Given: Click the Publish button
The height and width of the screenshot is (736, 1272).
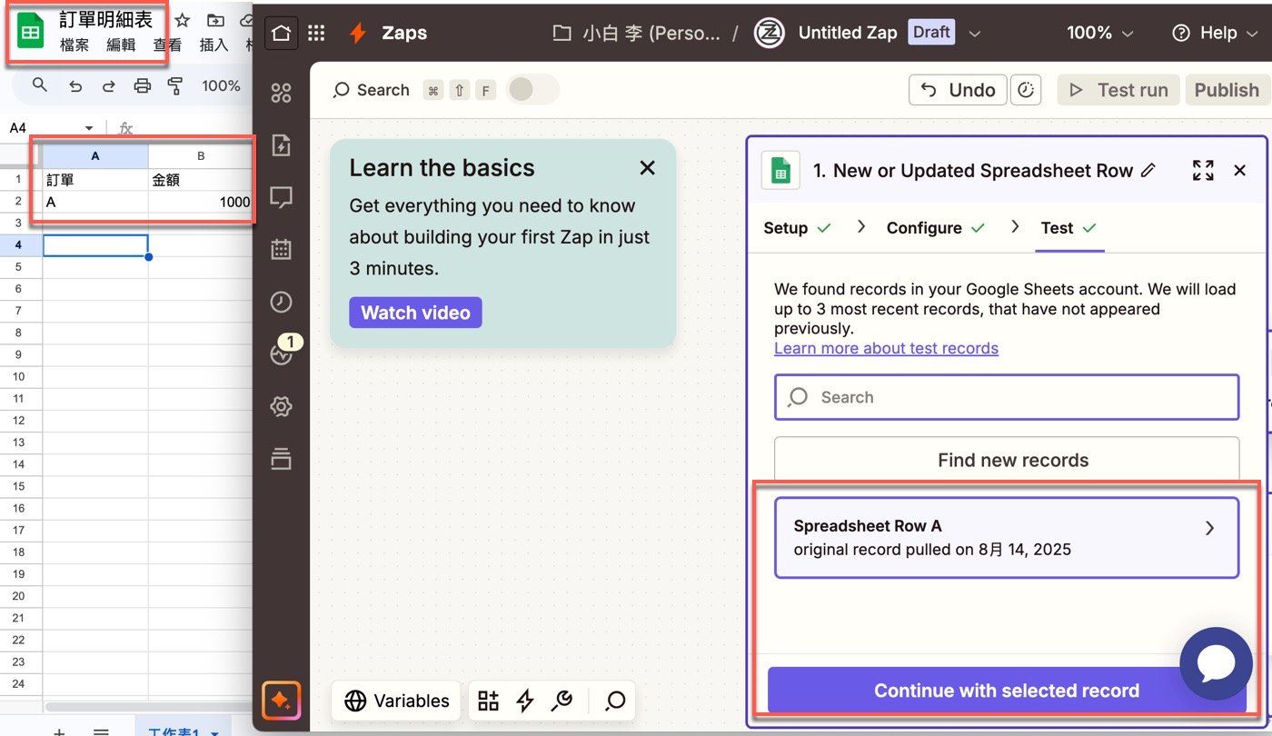Looking at the screenshot, I should point(1227,90).
